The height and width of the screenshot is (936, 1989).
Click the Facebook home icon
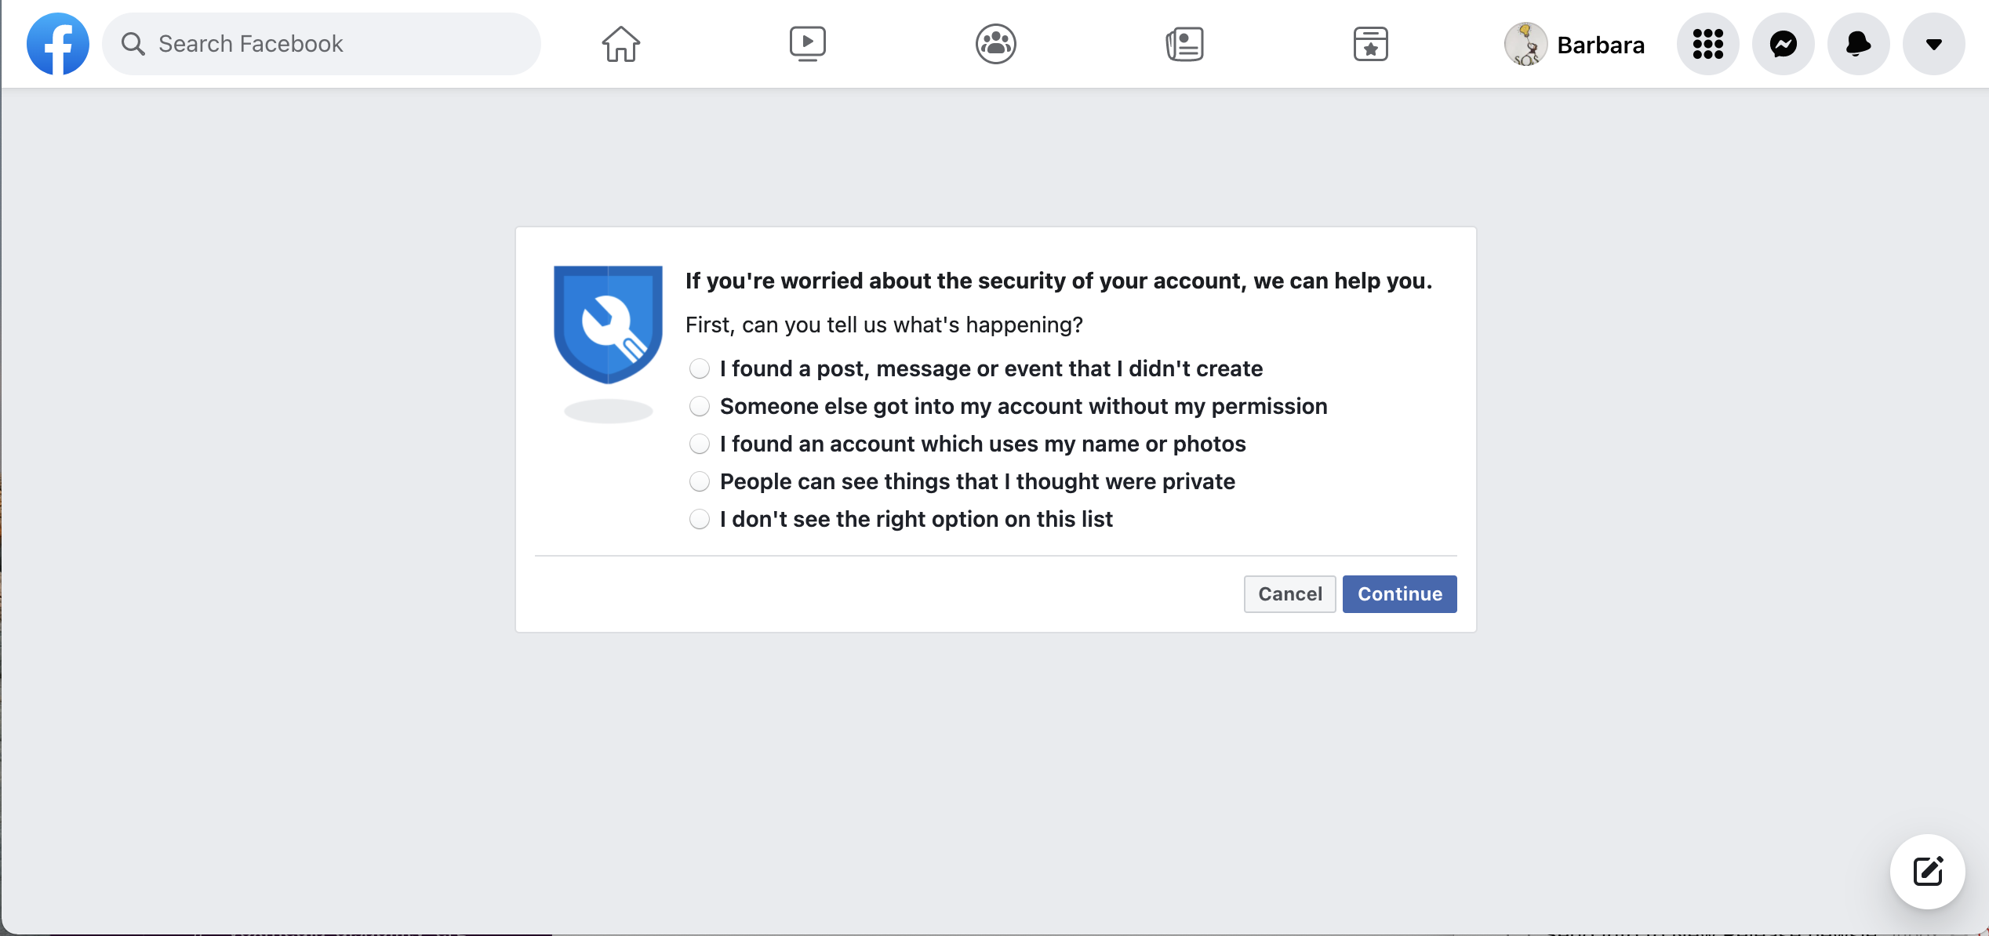click(x=621, y=45)
